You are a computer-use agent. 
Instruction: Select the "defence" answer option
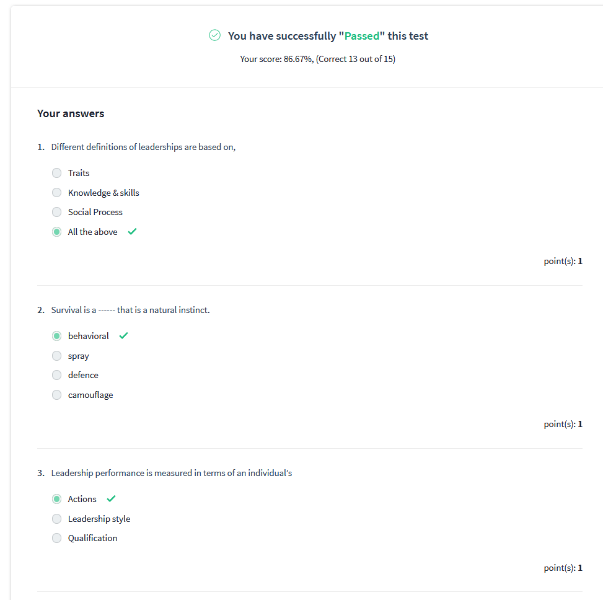tap(56, 375)
